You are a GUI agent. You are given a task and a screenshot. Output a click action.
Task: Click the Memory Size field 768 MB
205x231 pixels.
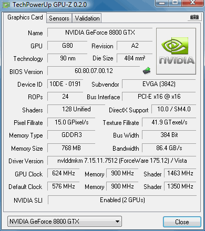coord(71,148)
